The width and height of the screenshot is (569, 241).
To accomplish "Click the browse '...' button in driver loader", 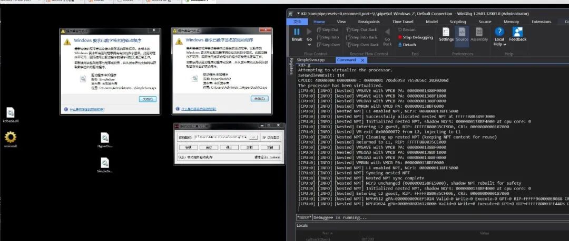I will [254, 137].
